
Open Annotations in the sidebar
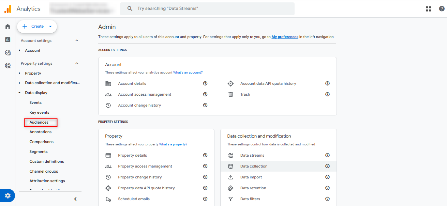click(x=41, y=132)
